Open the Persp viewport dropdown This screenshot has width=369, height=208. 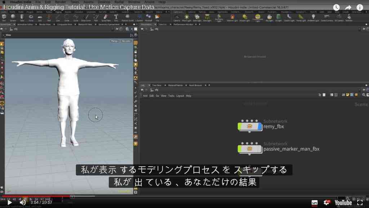tap(115, 41)
